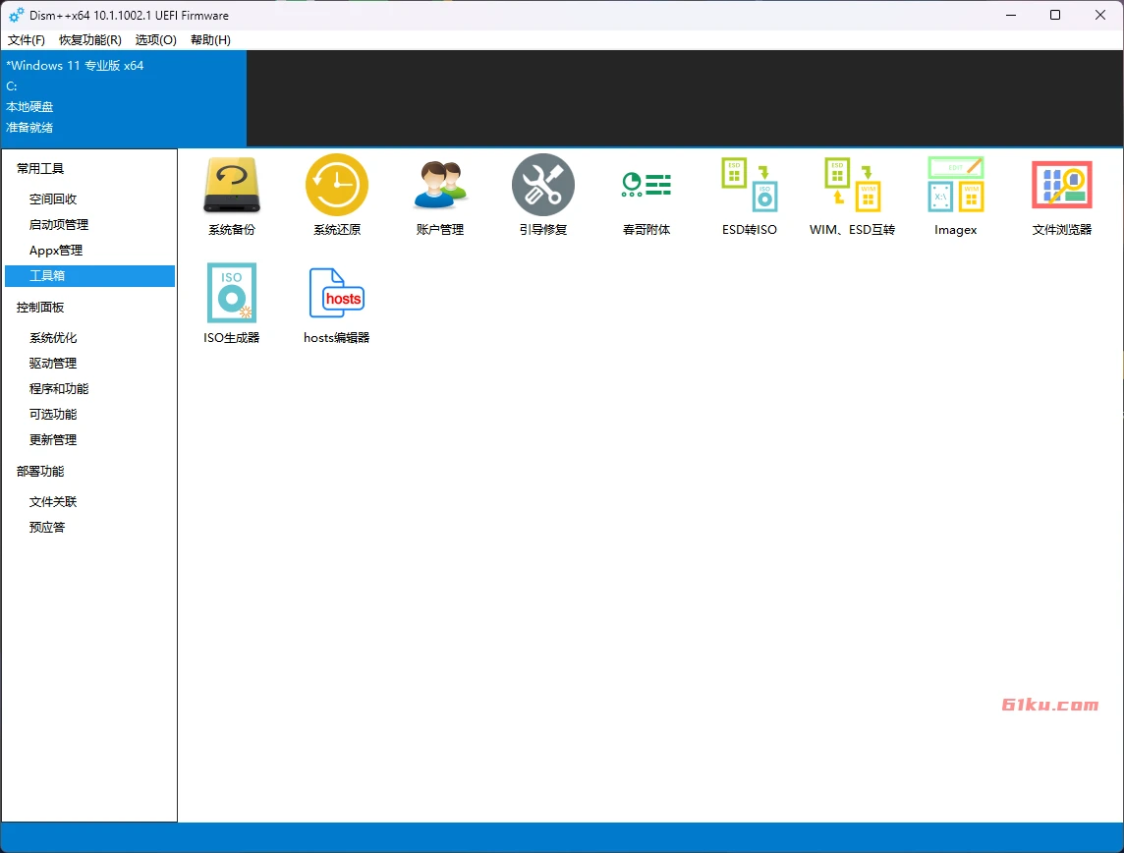The height and width of the screenshot is (853, 1124).
Task: Open the 恢复功能(R) menu
Action: click(90, 40)
